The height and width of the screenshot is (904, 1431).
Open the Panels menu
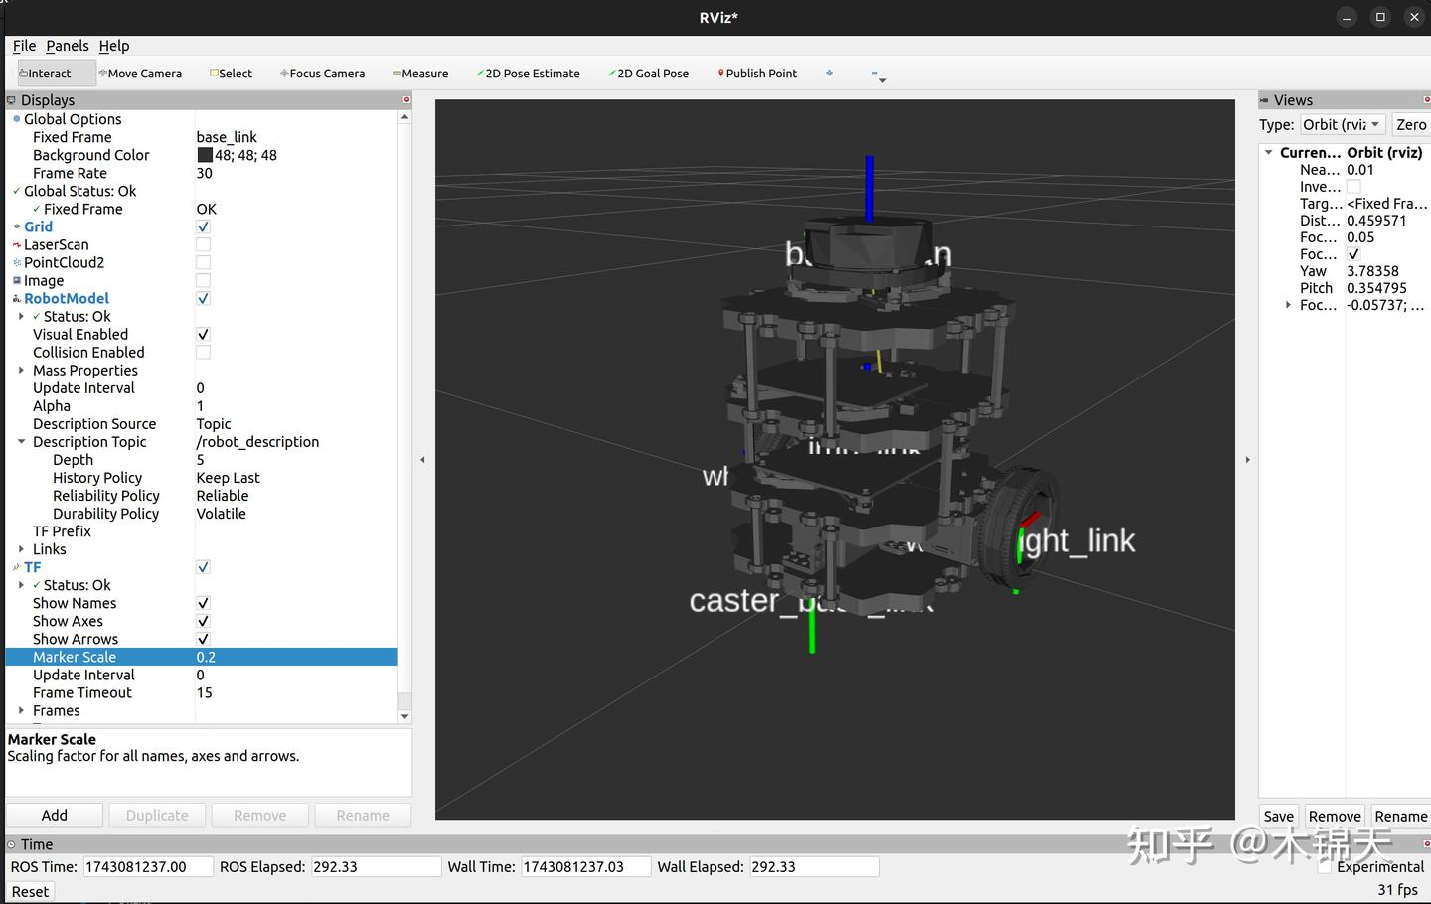68,46
